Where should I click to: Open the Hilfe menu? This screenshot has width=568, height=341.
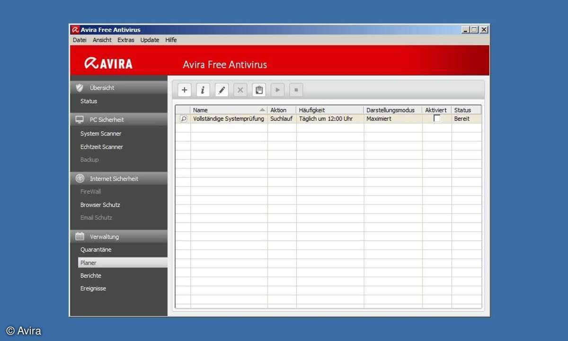pyautogui.click(x=171, y=40)
